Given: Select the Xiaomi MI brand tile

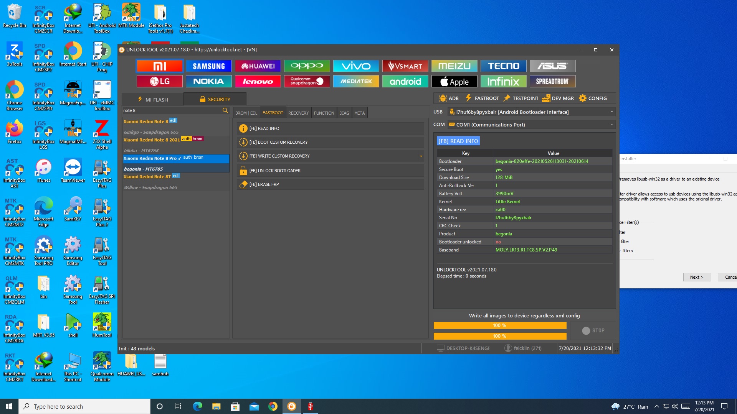Looking at the screenshot, I should (x=159, y=66).
